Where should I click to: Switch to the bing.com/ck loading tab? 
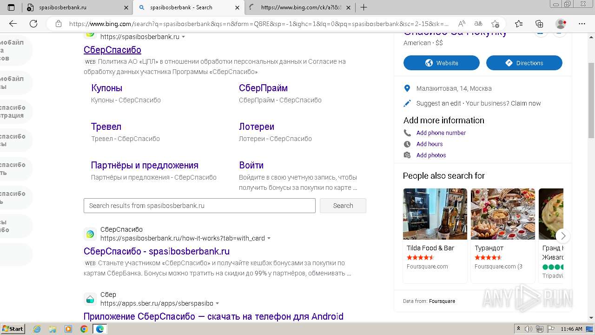coord(301,7)
